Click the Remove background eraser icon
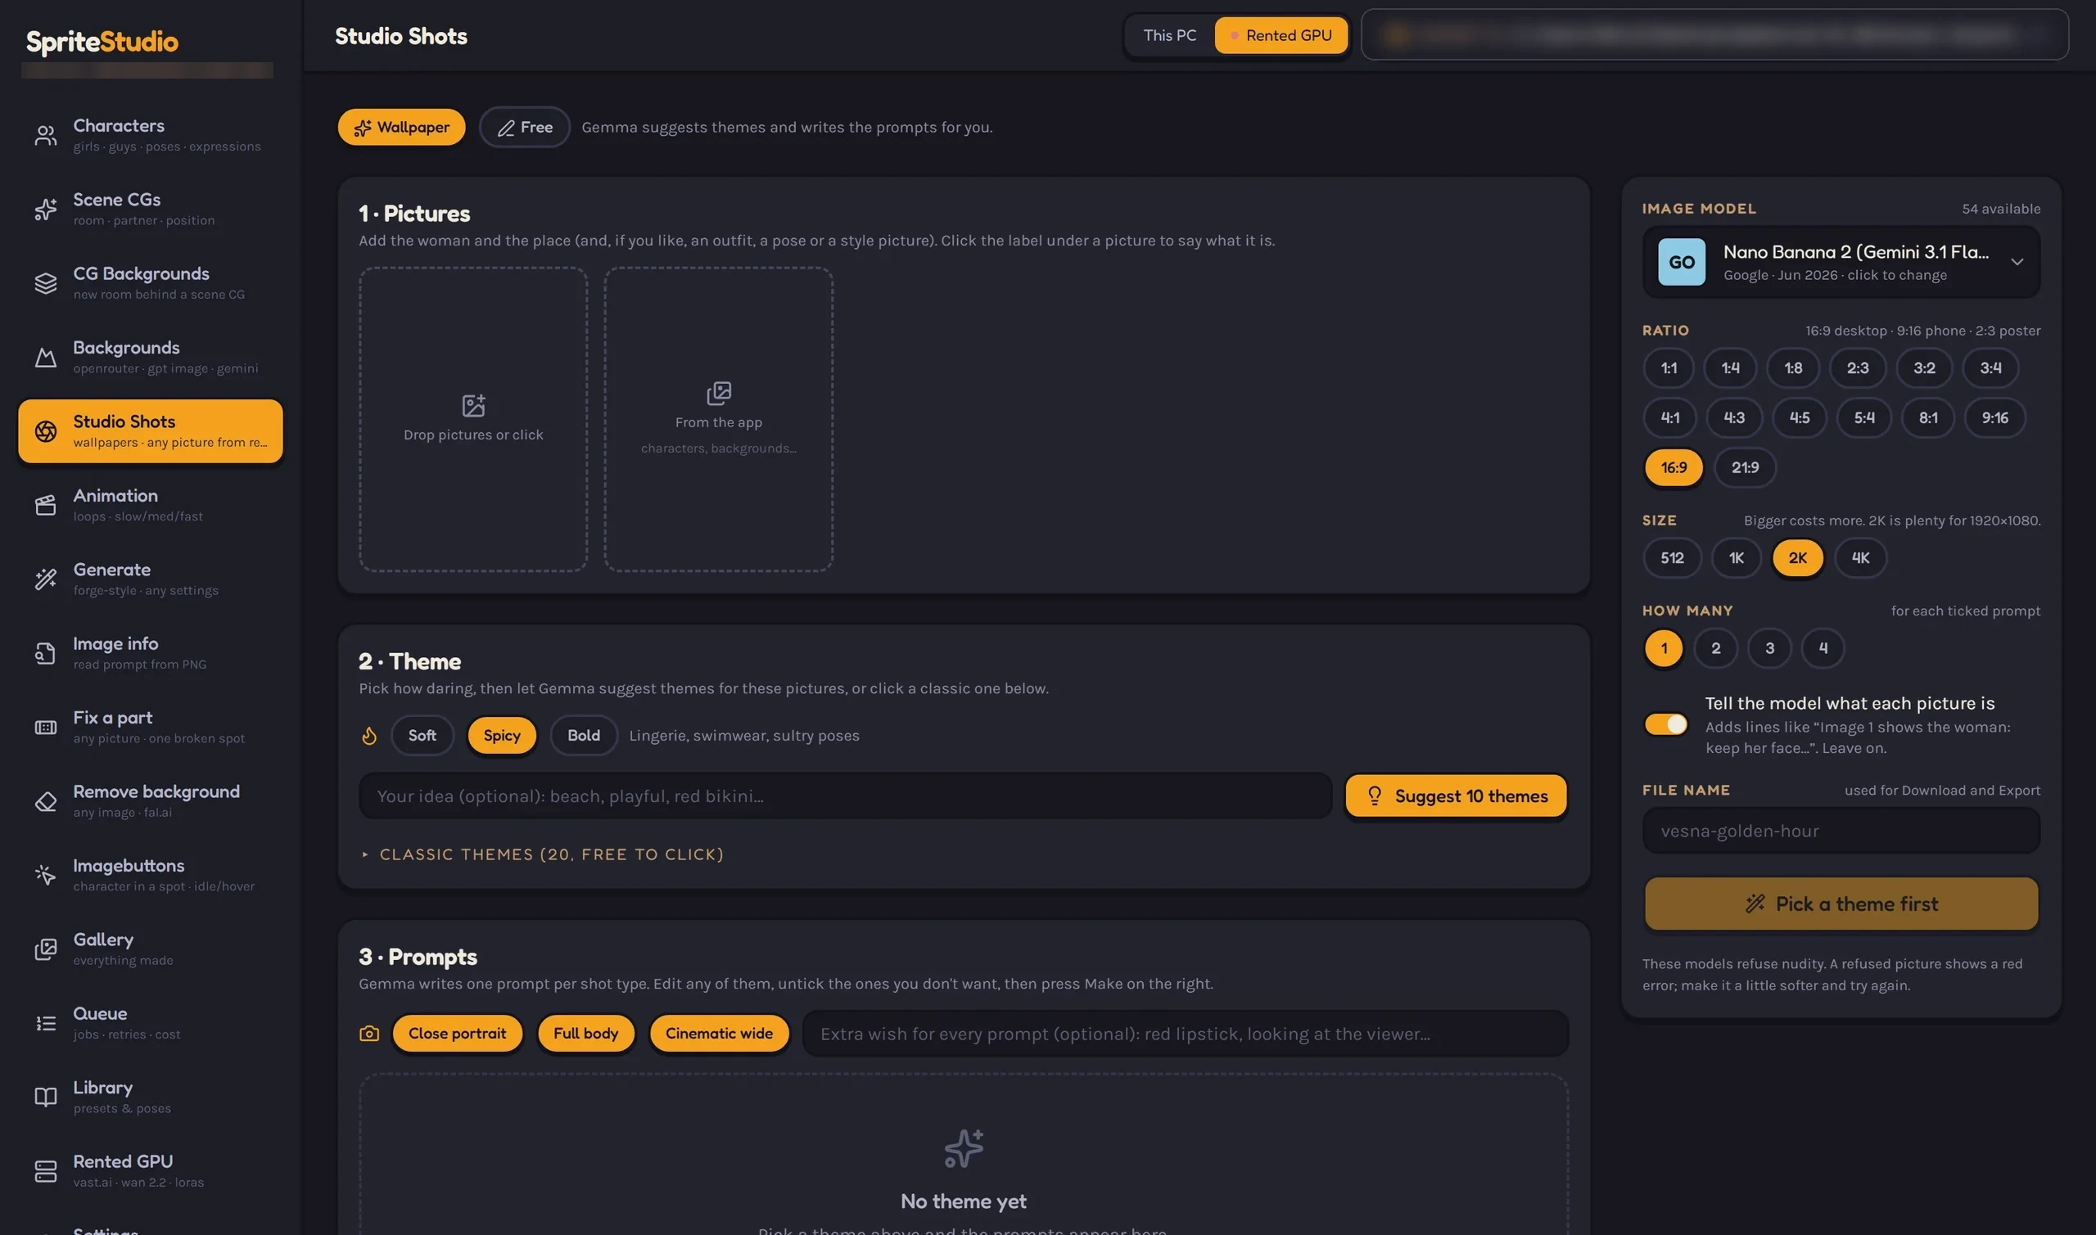Screen dimensions: 2096x1235 pyautogui.click(x=46, y=801)
